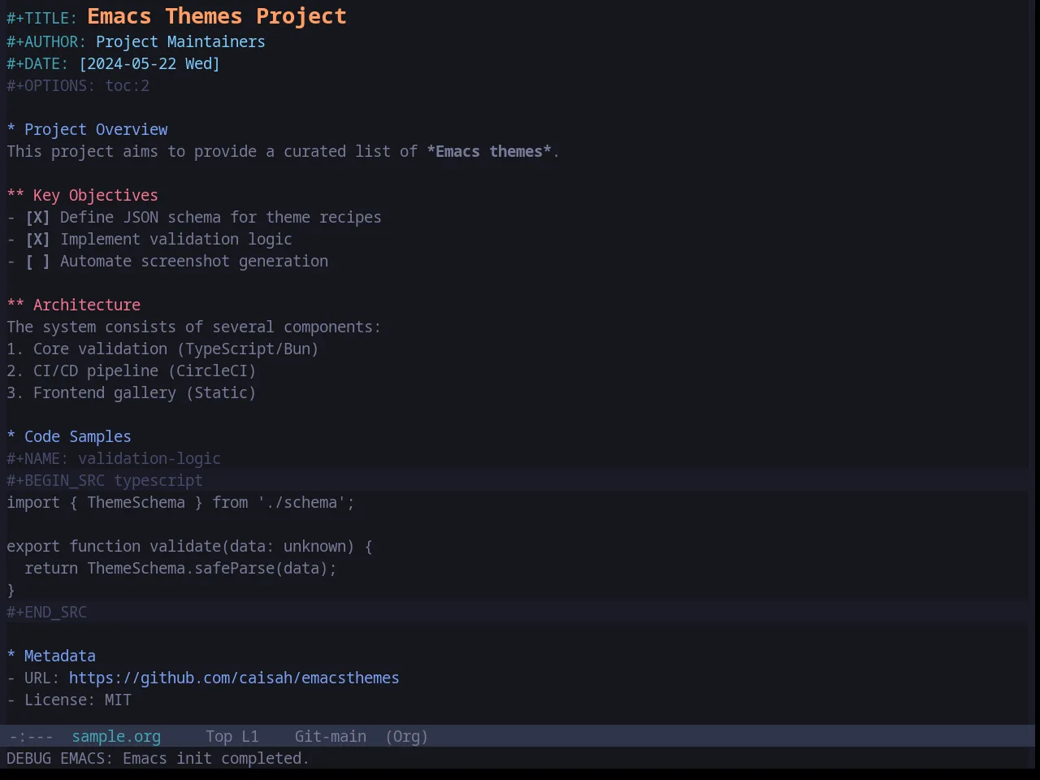The image size is (1040, 780).
Task: Click Git-main in the mode line
Action: (x=330, y=736)
